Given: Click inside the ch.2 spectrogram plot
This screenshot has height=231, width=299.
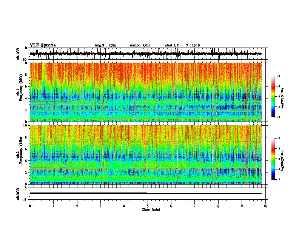Looking at the screenshot, I should click(x=145, y=155).
